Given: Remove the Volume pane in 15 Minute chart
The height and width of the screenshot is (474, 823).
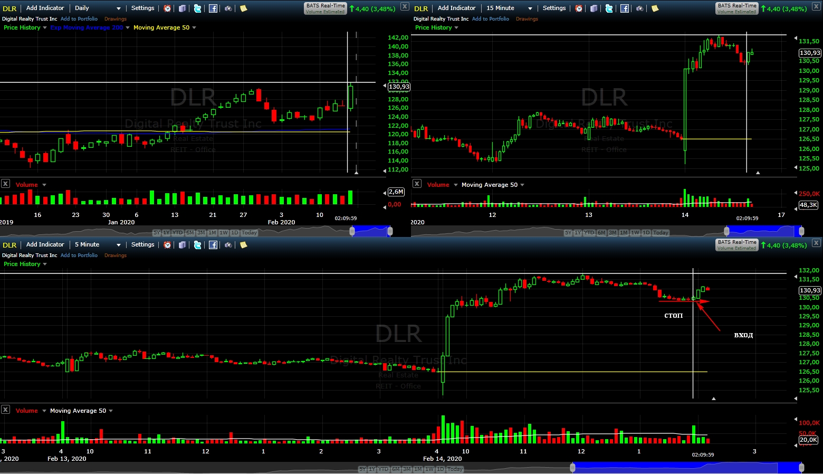Looking at the screenshot, I should point(417,184).
